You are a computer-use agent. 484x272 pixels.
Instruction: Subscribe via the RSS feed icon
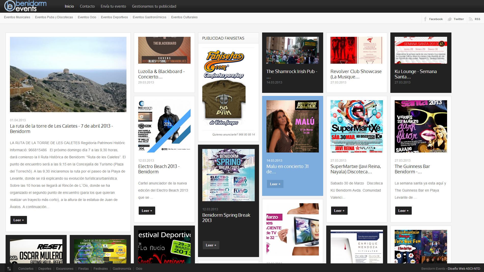pyautogui.click(x=471, y=19)
